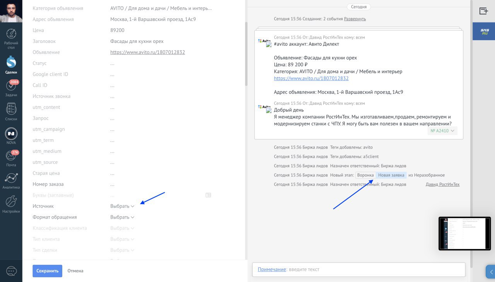Click the card icon beside Буквы (заглавные)

208,195
